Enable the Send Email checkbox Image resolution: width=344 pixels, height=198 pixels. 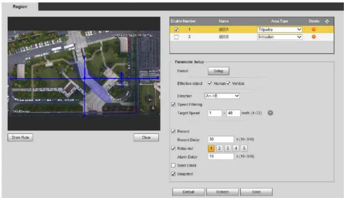coord(173,165)
